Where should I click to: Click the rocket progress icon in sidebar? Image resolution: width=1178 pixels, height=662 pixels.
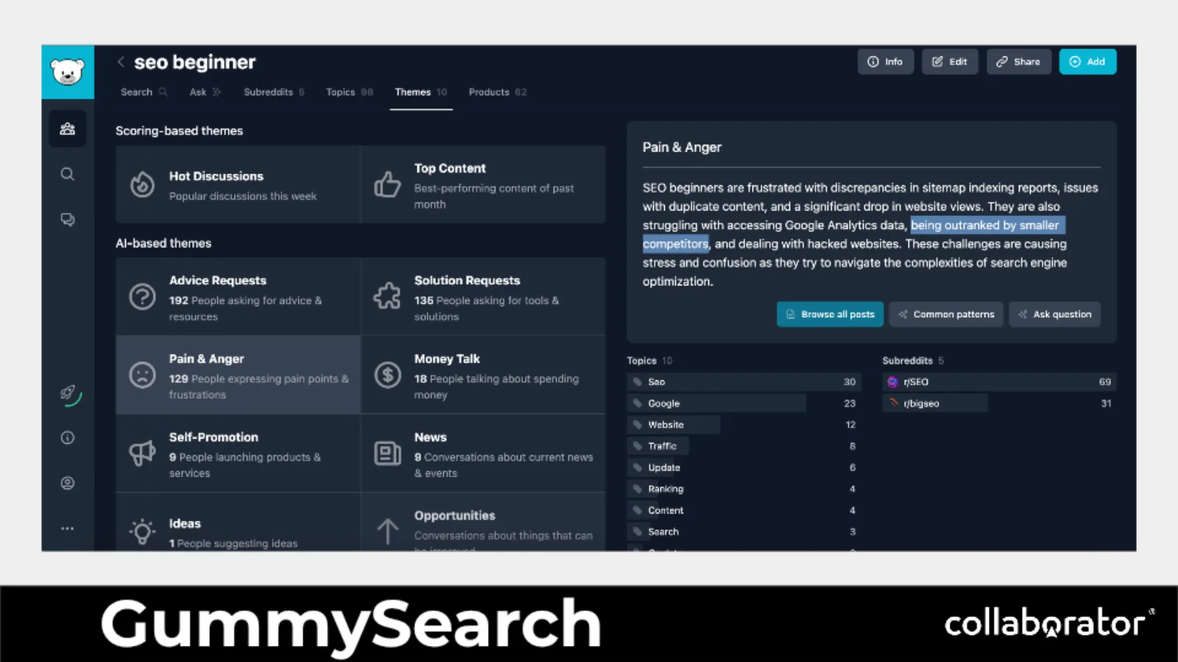coord(69,395)
